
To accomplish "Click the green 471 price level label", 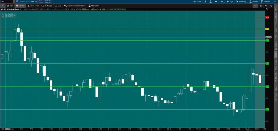I will [267, 110].
